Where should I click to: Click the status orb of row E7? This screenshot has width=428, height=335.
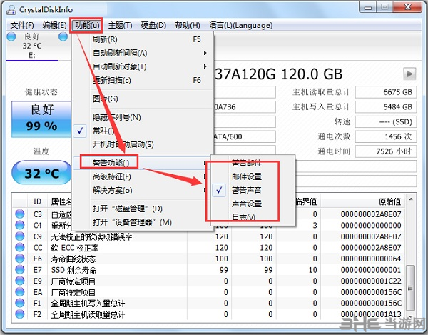tap(20, 269)
